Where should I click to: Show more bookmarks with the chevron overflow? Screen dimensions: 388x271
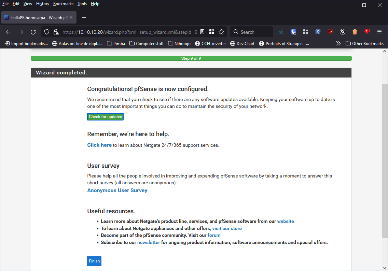(338, 43)
